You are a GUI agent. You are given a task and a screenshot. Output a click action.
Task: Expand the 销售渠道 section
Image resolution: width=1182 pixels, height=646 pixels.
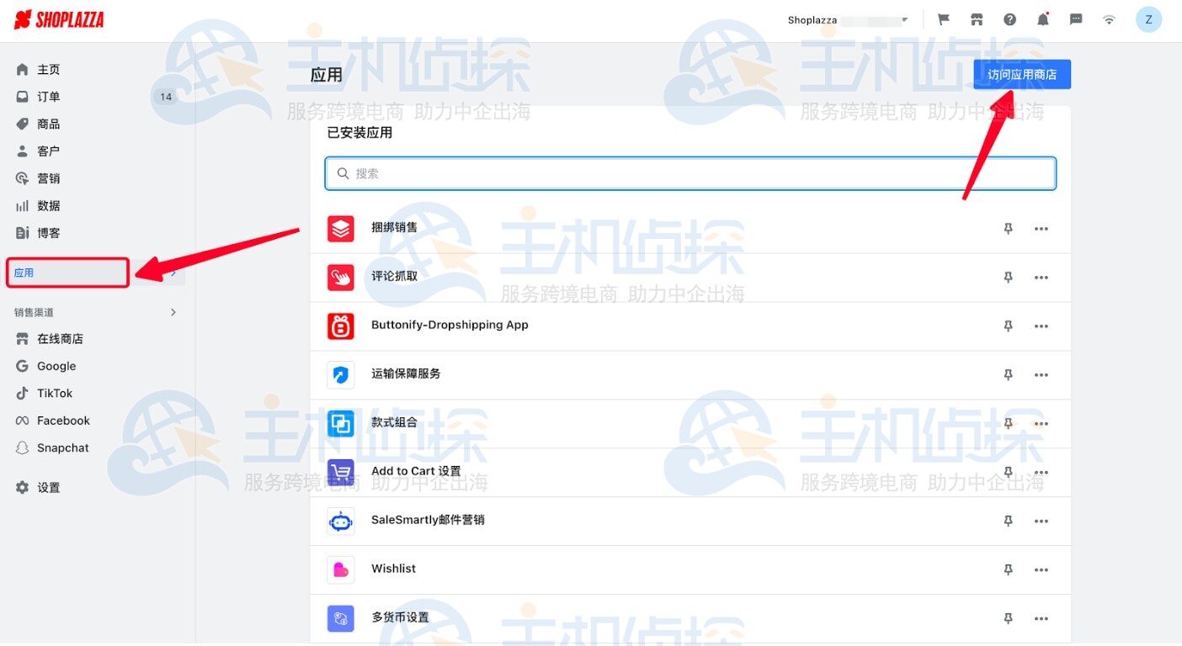coord(173,311)
